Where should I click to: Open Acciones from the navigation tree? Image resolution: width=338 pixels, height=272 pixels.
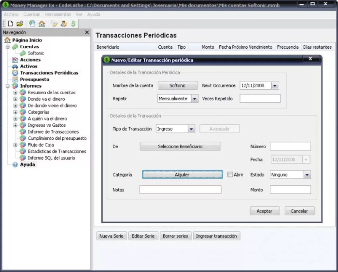(30, 60)
